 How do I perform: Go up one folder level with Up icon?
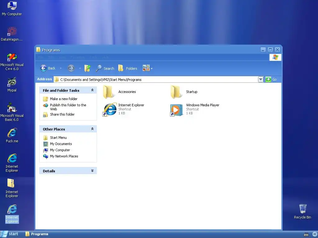click(87, 68)
